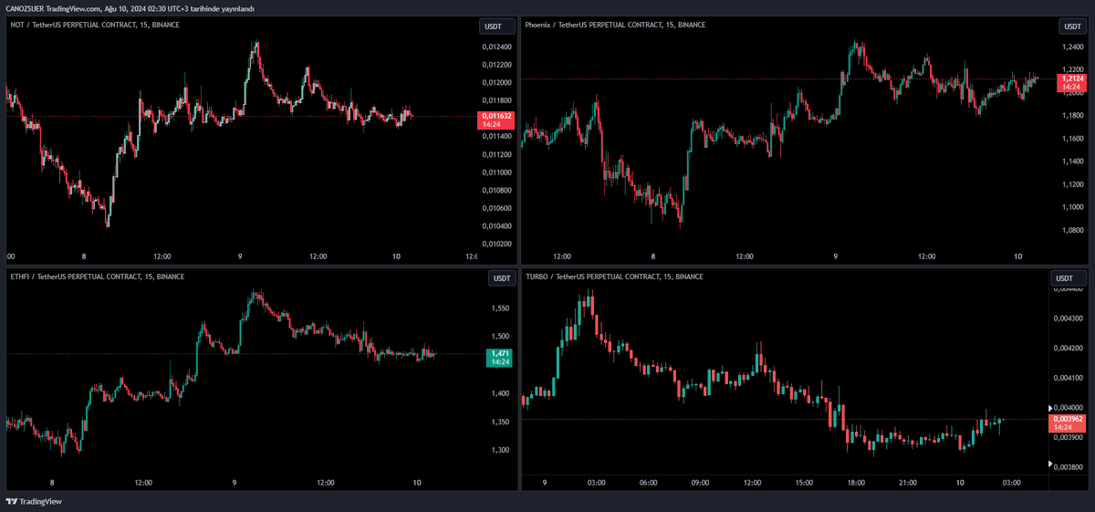
Task: Click the 1,2400 price label on Phoenix chart
Action: (1071, 46)
